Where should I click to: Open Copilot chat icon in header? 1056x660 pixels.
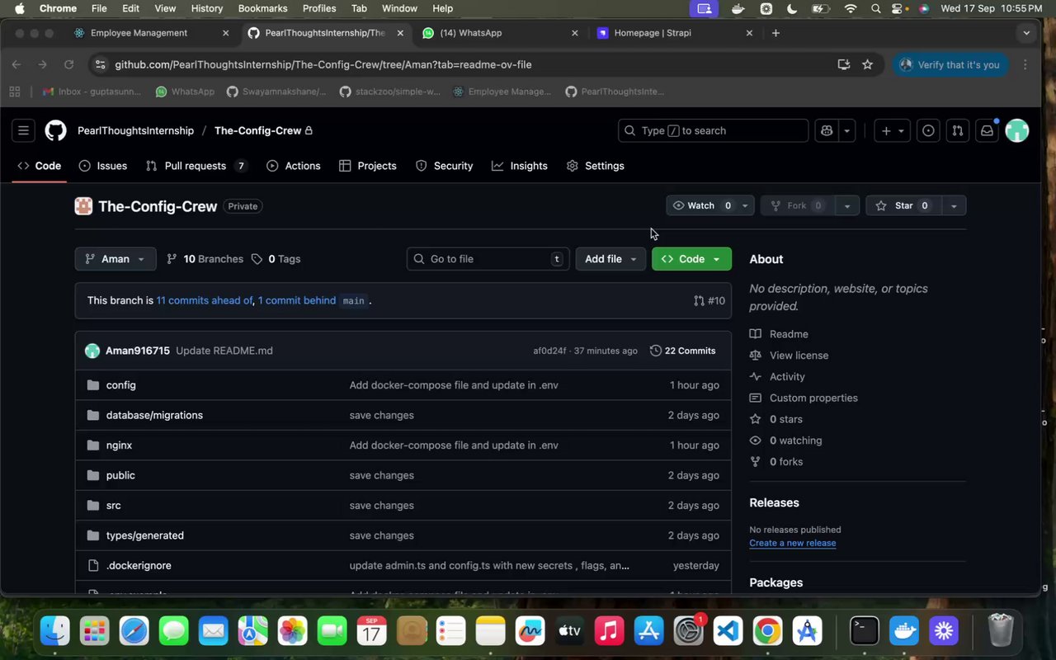[x=827, y=130]
